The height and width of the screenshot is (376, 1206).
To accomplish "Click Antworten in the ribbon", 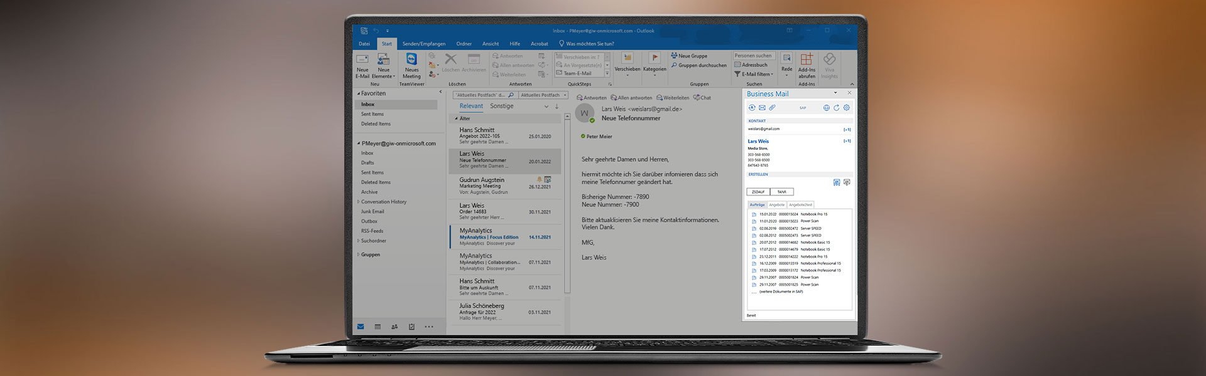I will pos(508,56).
